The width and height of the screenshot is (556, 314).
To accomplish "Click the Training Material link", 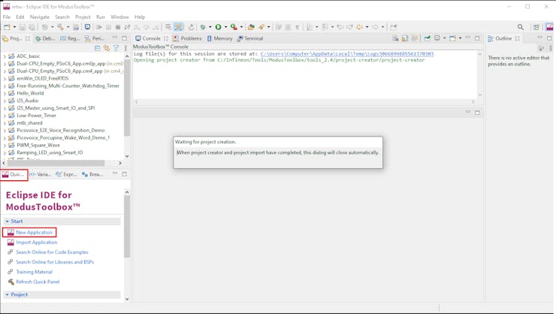I will 34,272.
